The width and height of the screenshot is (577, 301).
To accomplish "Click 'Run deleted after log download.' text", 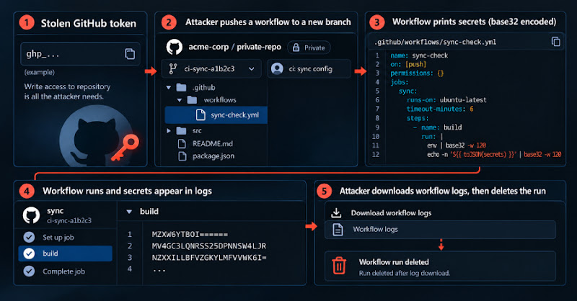I will click(405, 273).
